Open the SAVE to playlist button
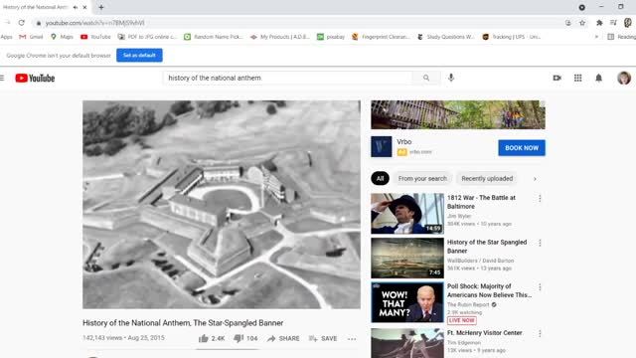This screenshot has width=636, height=358. 323,338
